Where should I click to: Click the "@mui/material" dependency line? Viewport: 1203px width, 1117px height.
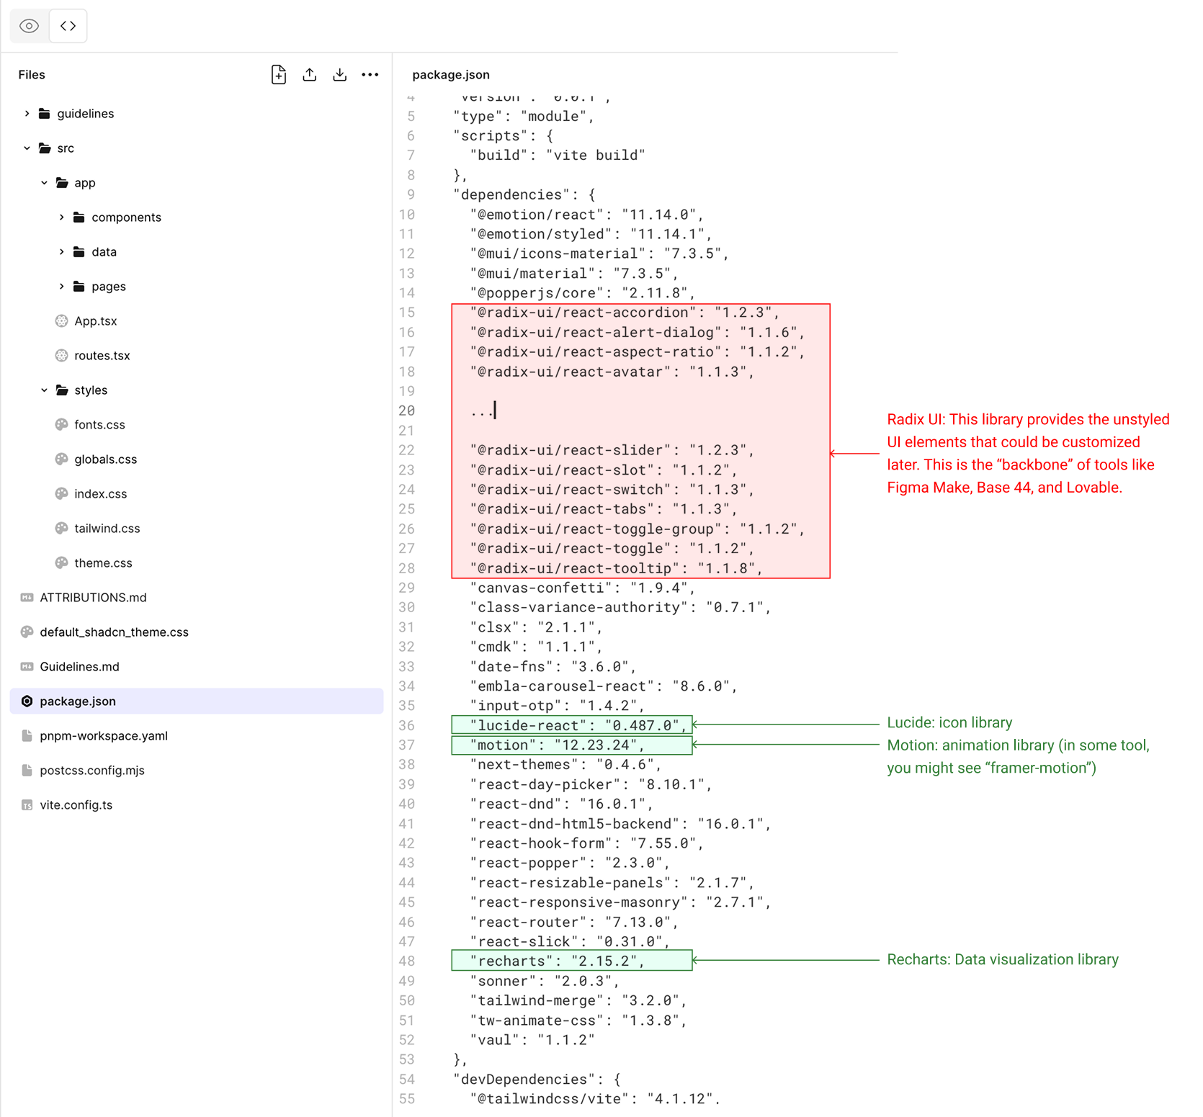click(574, 273)
